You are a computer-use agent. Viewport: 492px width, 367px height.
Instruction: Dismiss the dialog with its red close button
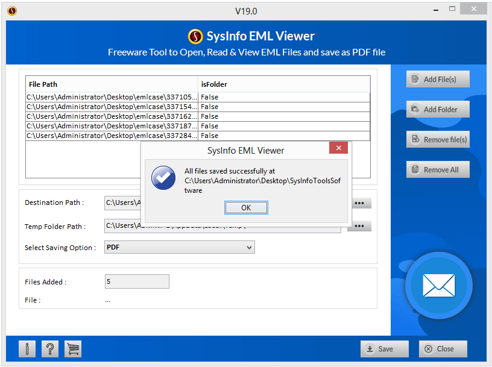click(x=338, y=148)
